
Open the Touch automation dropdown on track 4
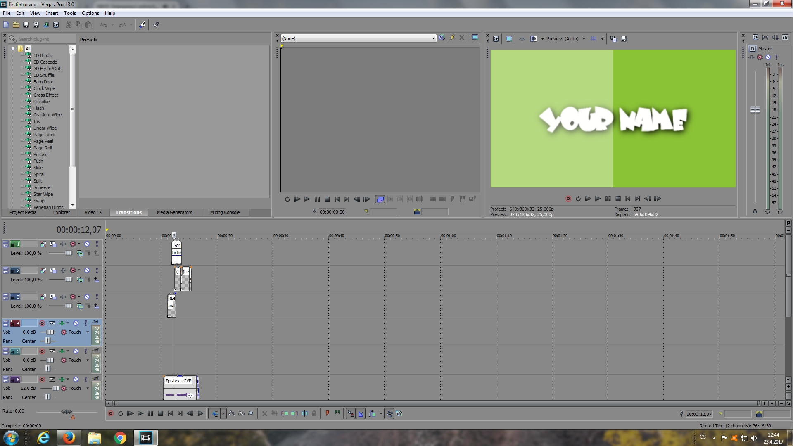click(x=88, y=332)
